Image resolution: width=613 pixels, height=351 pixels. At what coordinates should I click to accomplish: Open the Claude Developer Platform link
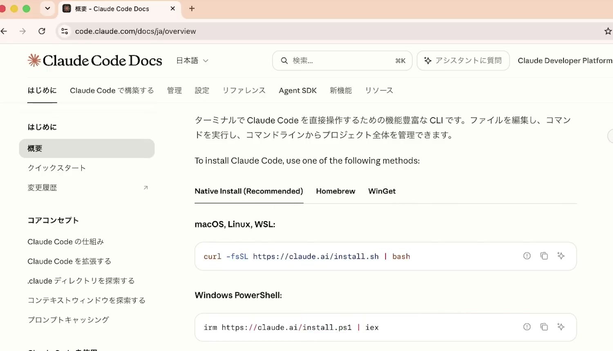tap(565, 61)
